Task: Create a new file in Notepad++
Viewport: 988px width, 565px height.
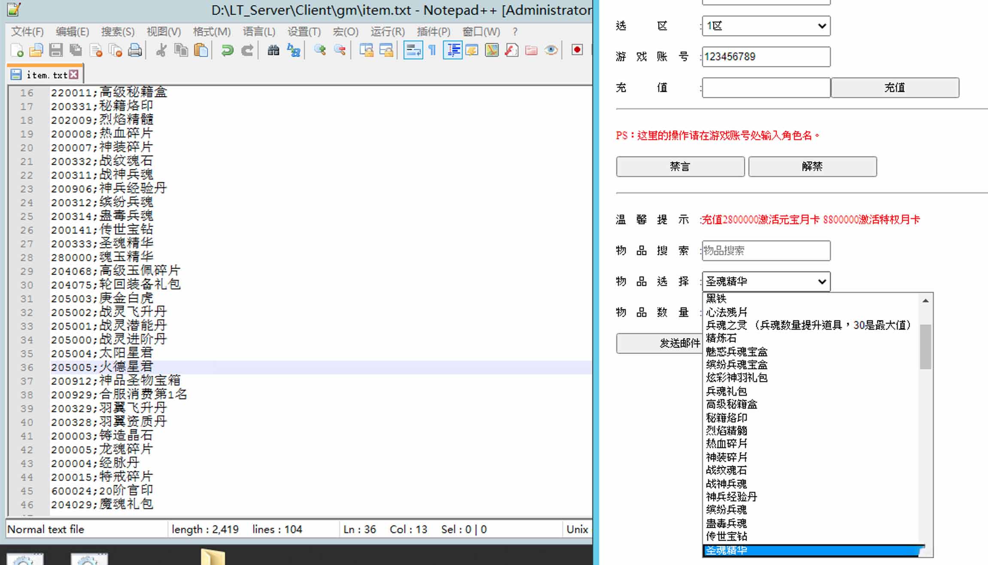Action: tap(17, 50)
